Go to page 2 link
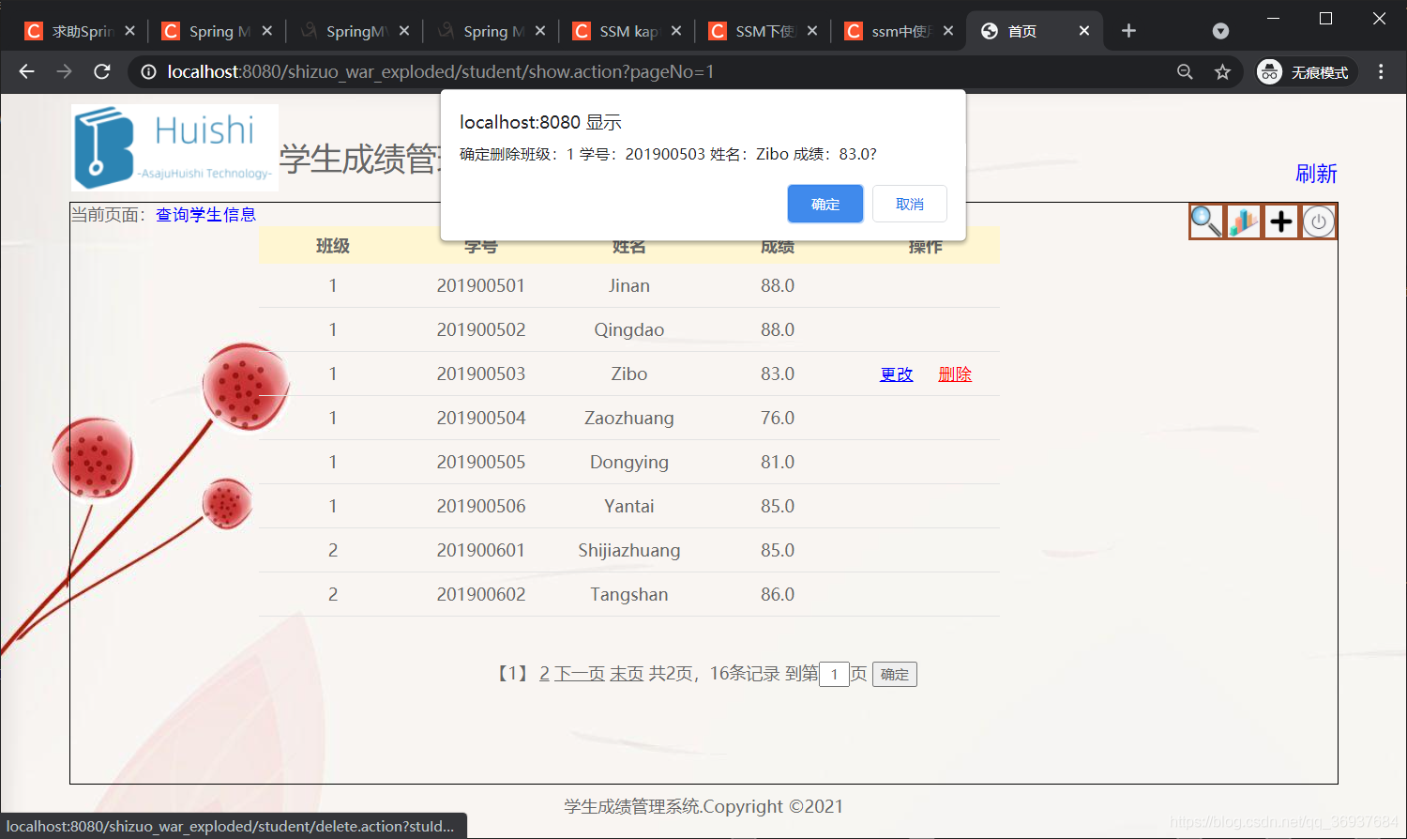 (544, 674)
